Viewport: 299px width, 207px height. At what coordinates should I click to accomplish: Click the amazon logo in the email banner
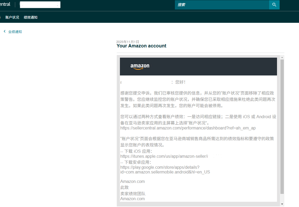tap(139, 66)
